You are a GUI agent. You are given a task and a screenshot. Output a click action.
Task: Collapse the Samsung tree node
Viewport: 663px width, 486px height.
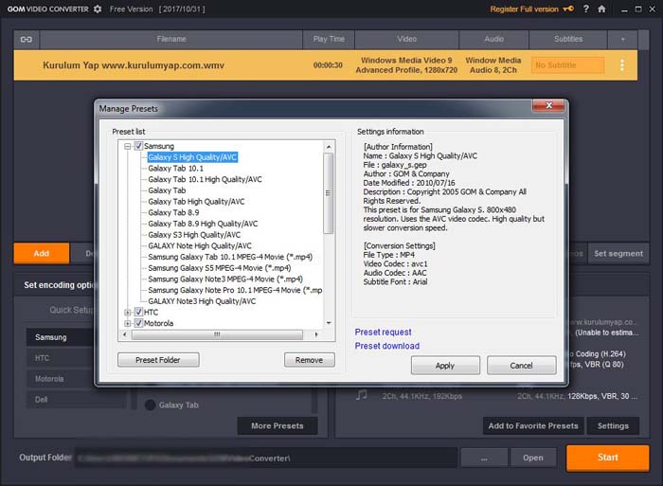128,146
